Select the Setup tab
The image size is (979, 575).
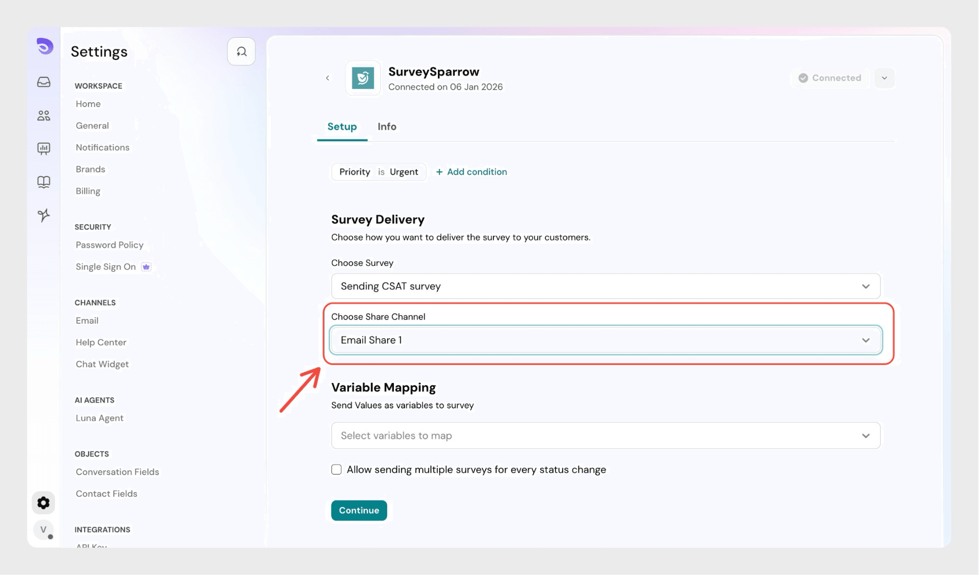(x=342, y=127)
